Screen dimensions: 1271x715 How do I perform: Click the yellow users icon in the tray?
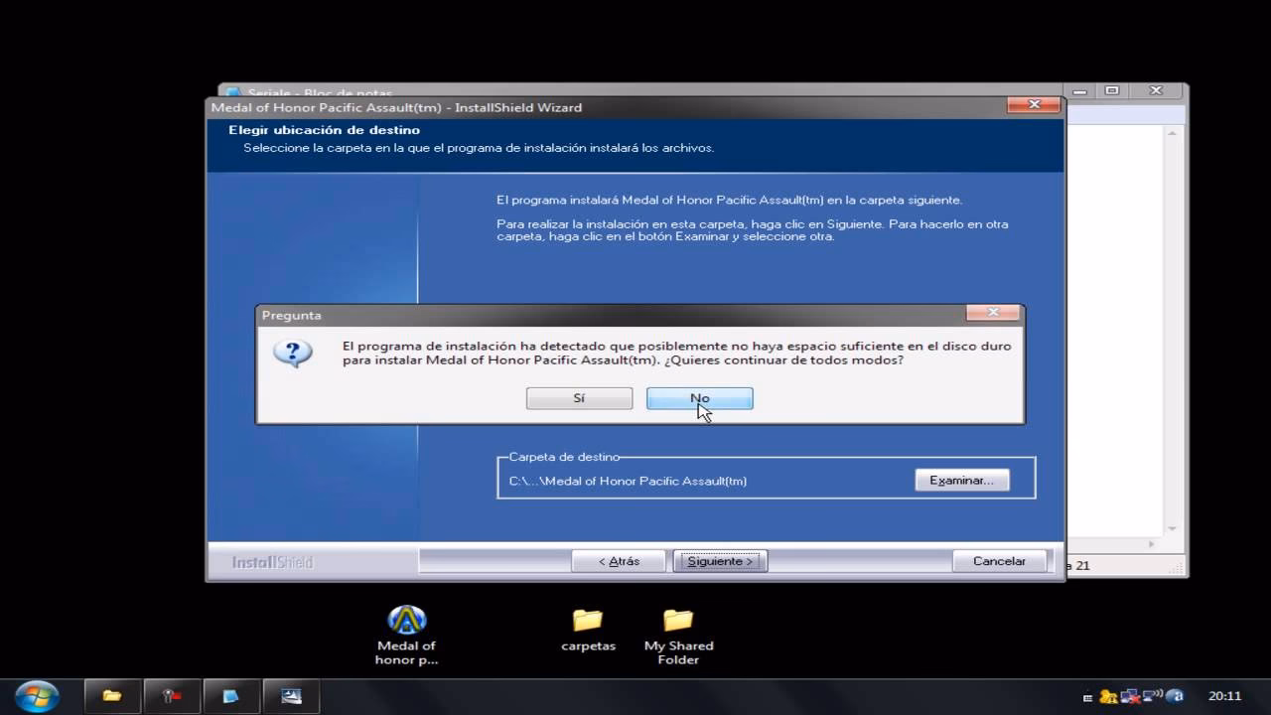[x=1109, y=696]
